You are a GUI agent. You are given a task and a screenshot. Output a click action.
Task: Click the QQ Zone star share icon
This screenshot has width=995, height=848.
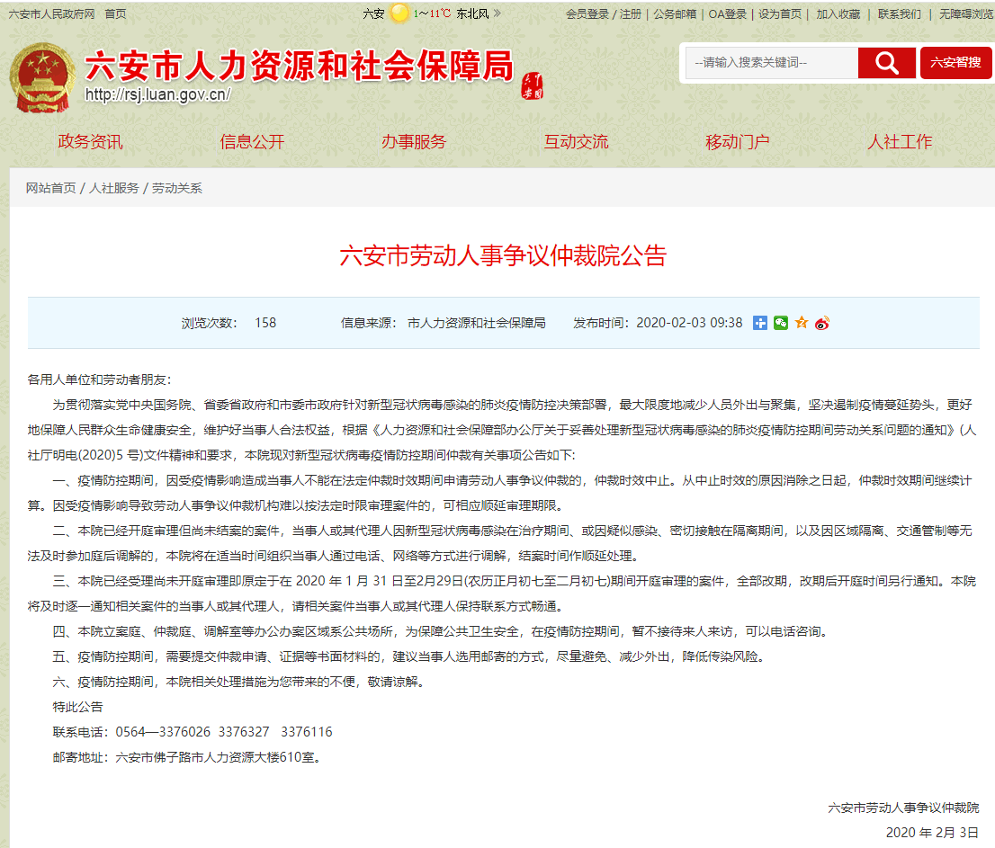click(802, 323)
